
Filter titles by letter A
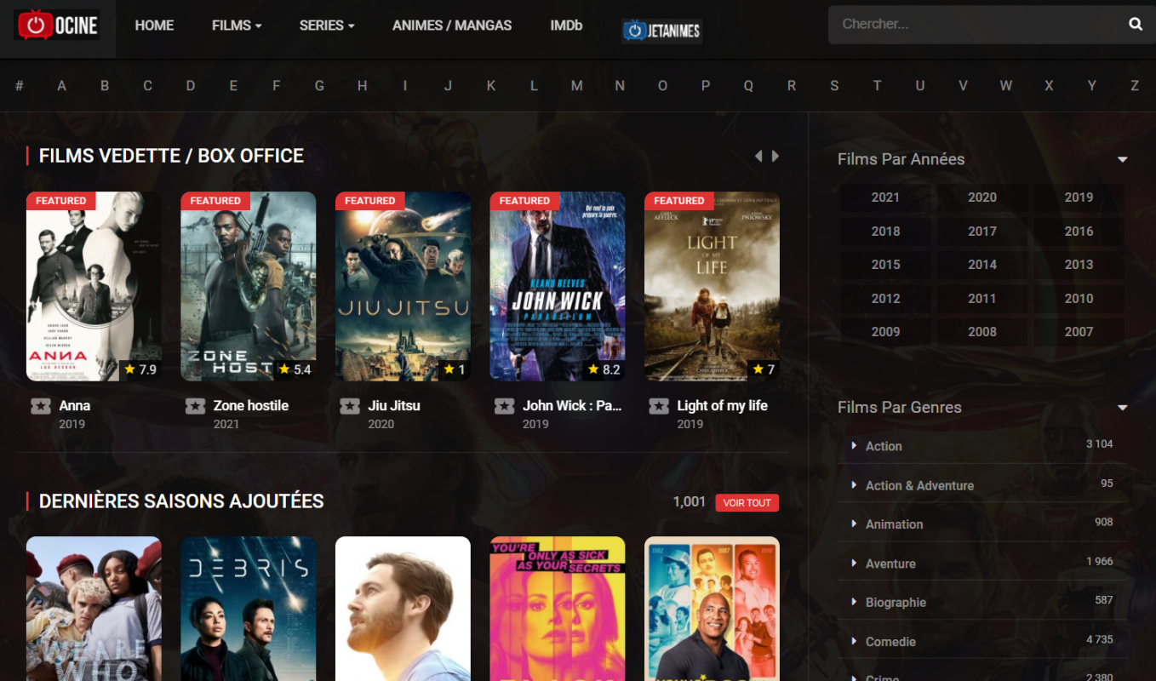pos(61,85)
